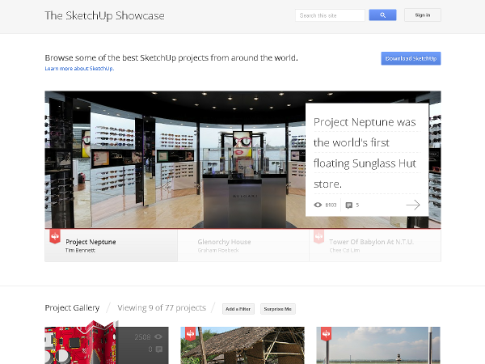
Task: Click the Add a Filter button
Action: point(238,309)
